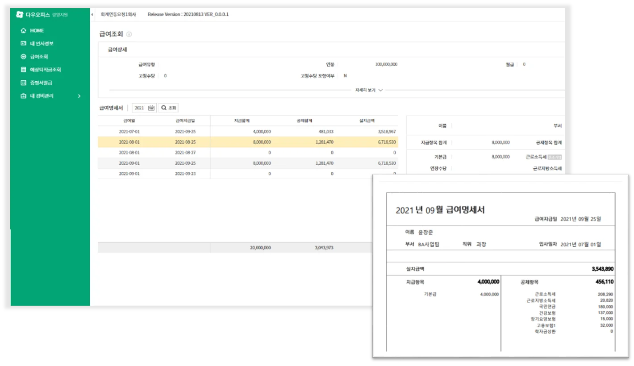Click the net amount 3,543,890 on payslip
This screenshot has width=634, height=366.
coord(602,270)
